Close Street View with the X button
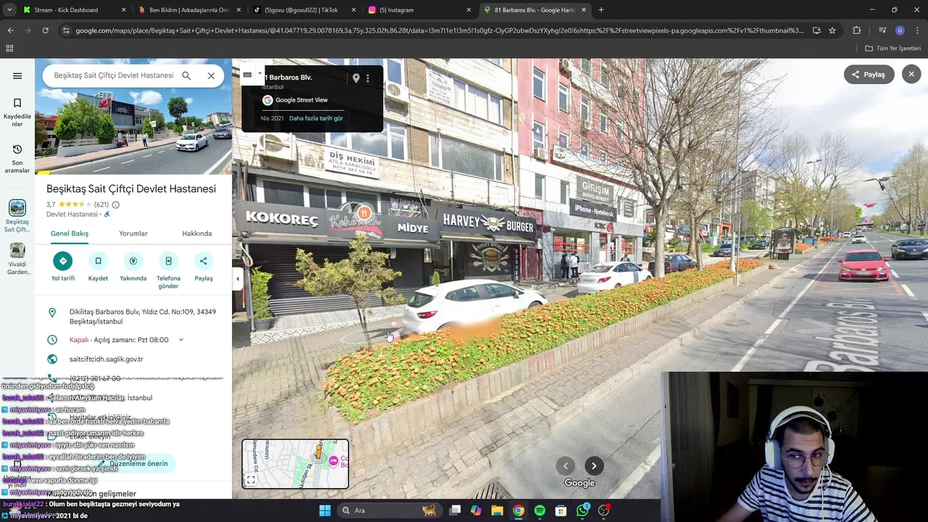 (911, 74)
